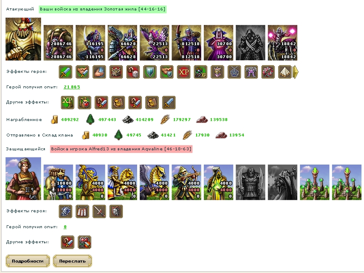The width and height of the screenshot is (364, 273).
Task: Select the fortress arena effect icon
Action: coord(116,72)
